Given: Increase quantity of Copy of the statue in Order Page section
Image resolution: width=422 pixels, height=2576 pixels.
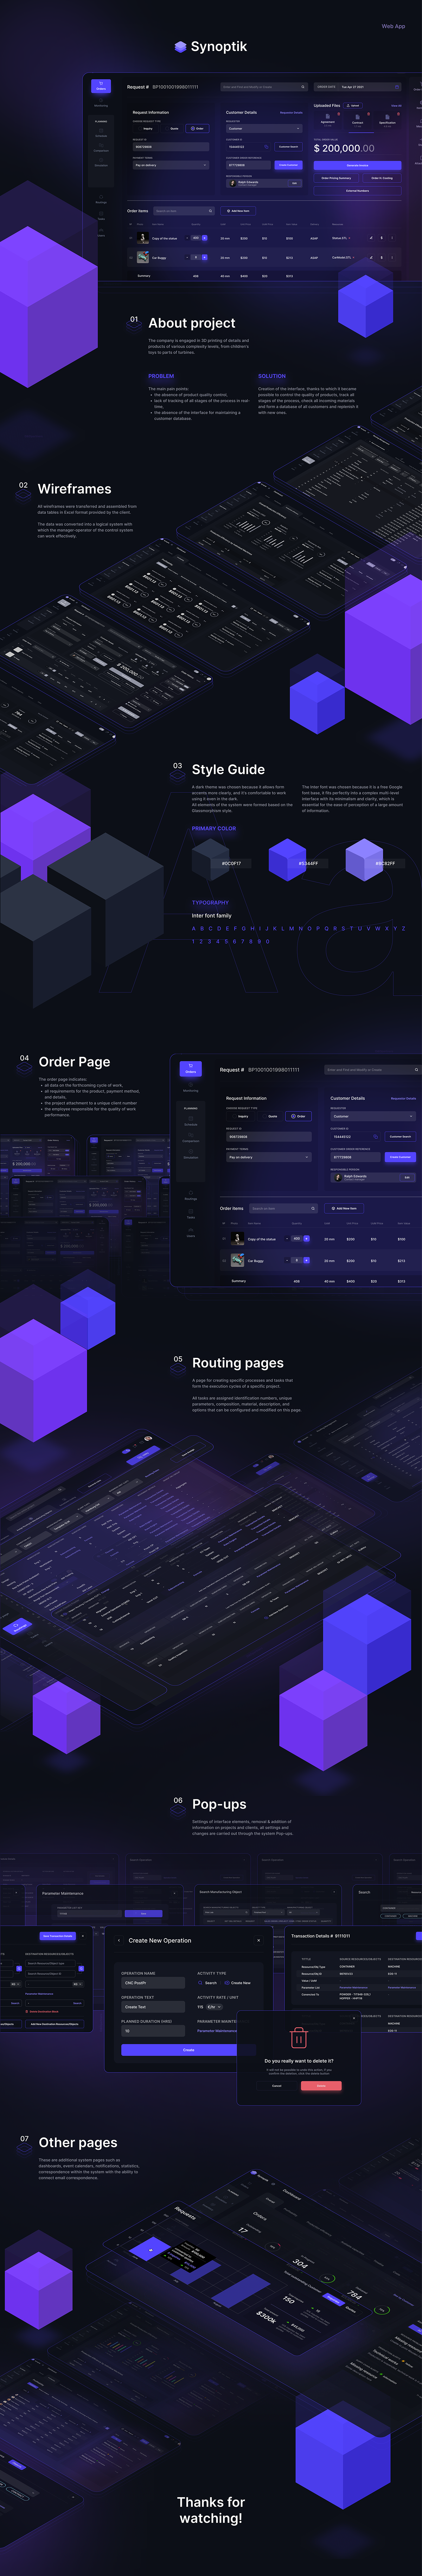Looking at the screenshot, I should click(x=306, y=1239).
